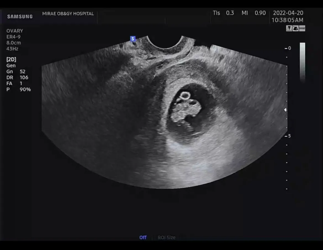The height and width of the screenshot is (250, 323).
Task: Click the DR 106 dynamic range value
Action: click(17, 77)
